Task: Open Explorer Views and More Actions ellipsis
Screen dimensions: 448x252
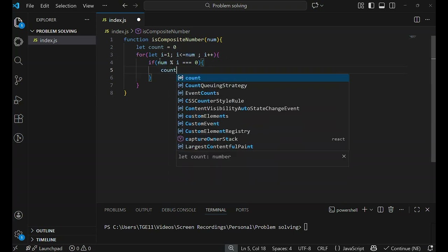Action: [87, 20]
